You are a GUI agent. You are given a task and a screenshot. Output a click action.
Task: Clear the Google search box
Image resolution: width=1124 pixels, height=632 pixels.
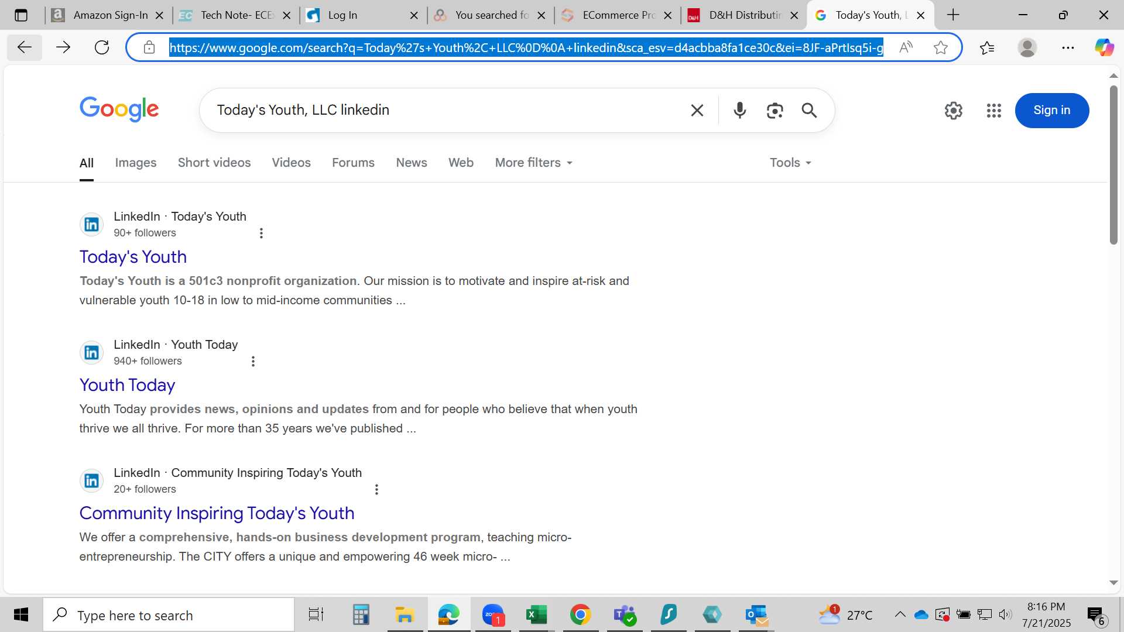(697, 110)
